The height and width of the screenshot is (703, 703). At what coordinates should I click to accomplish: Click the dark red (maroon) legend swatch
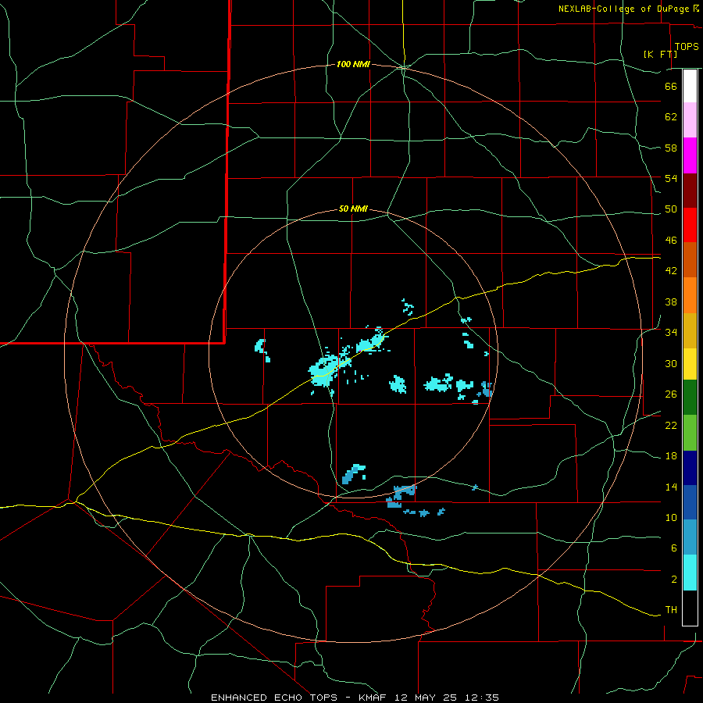point(690,191)
